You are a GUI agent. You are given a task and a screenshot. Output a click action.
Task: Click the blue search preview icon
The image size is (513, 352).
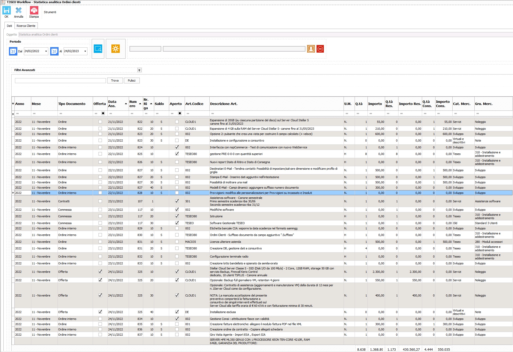(98, 49)
